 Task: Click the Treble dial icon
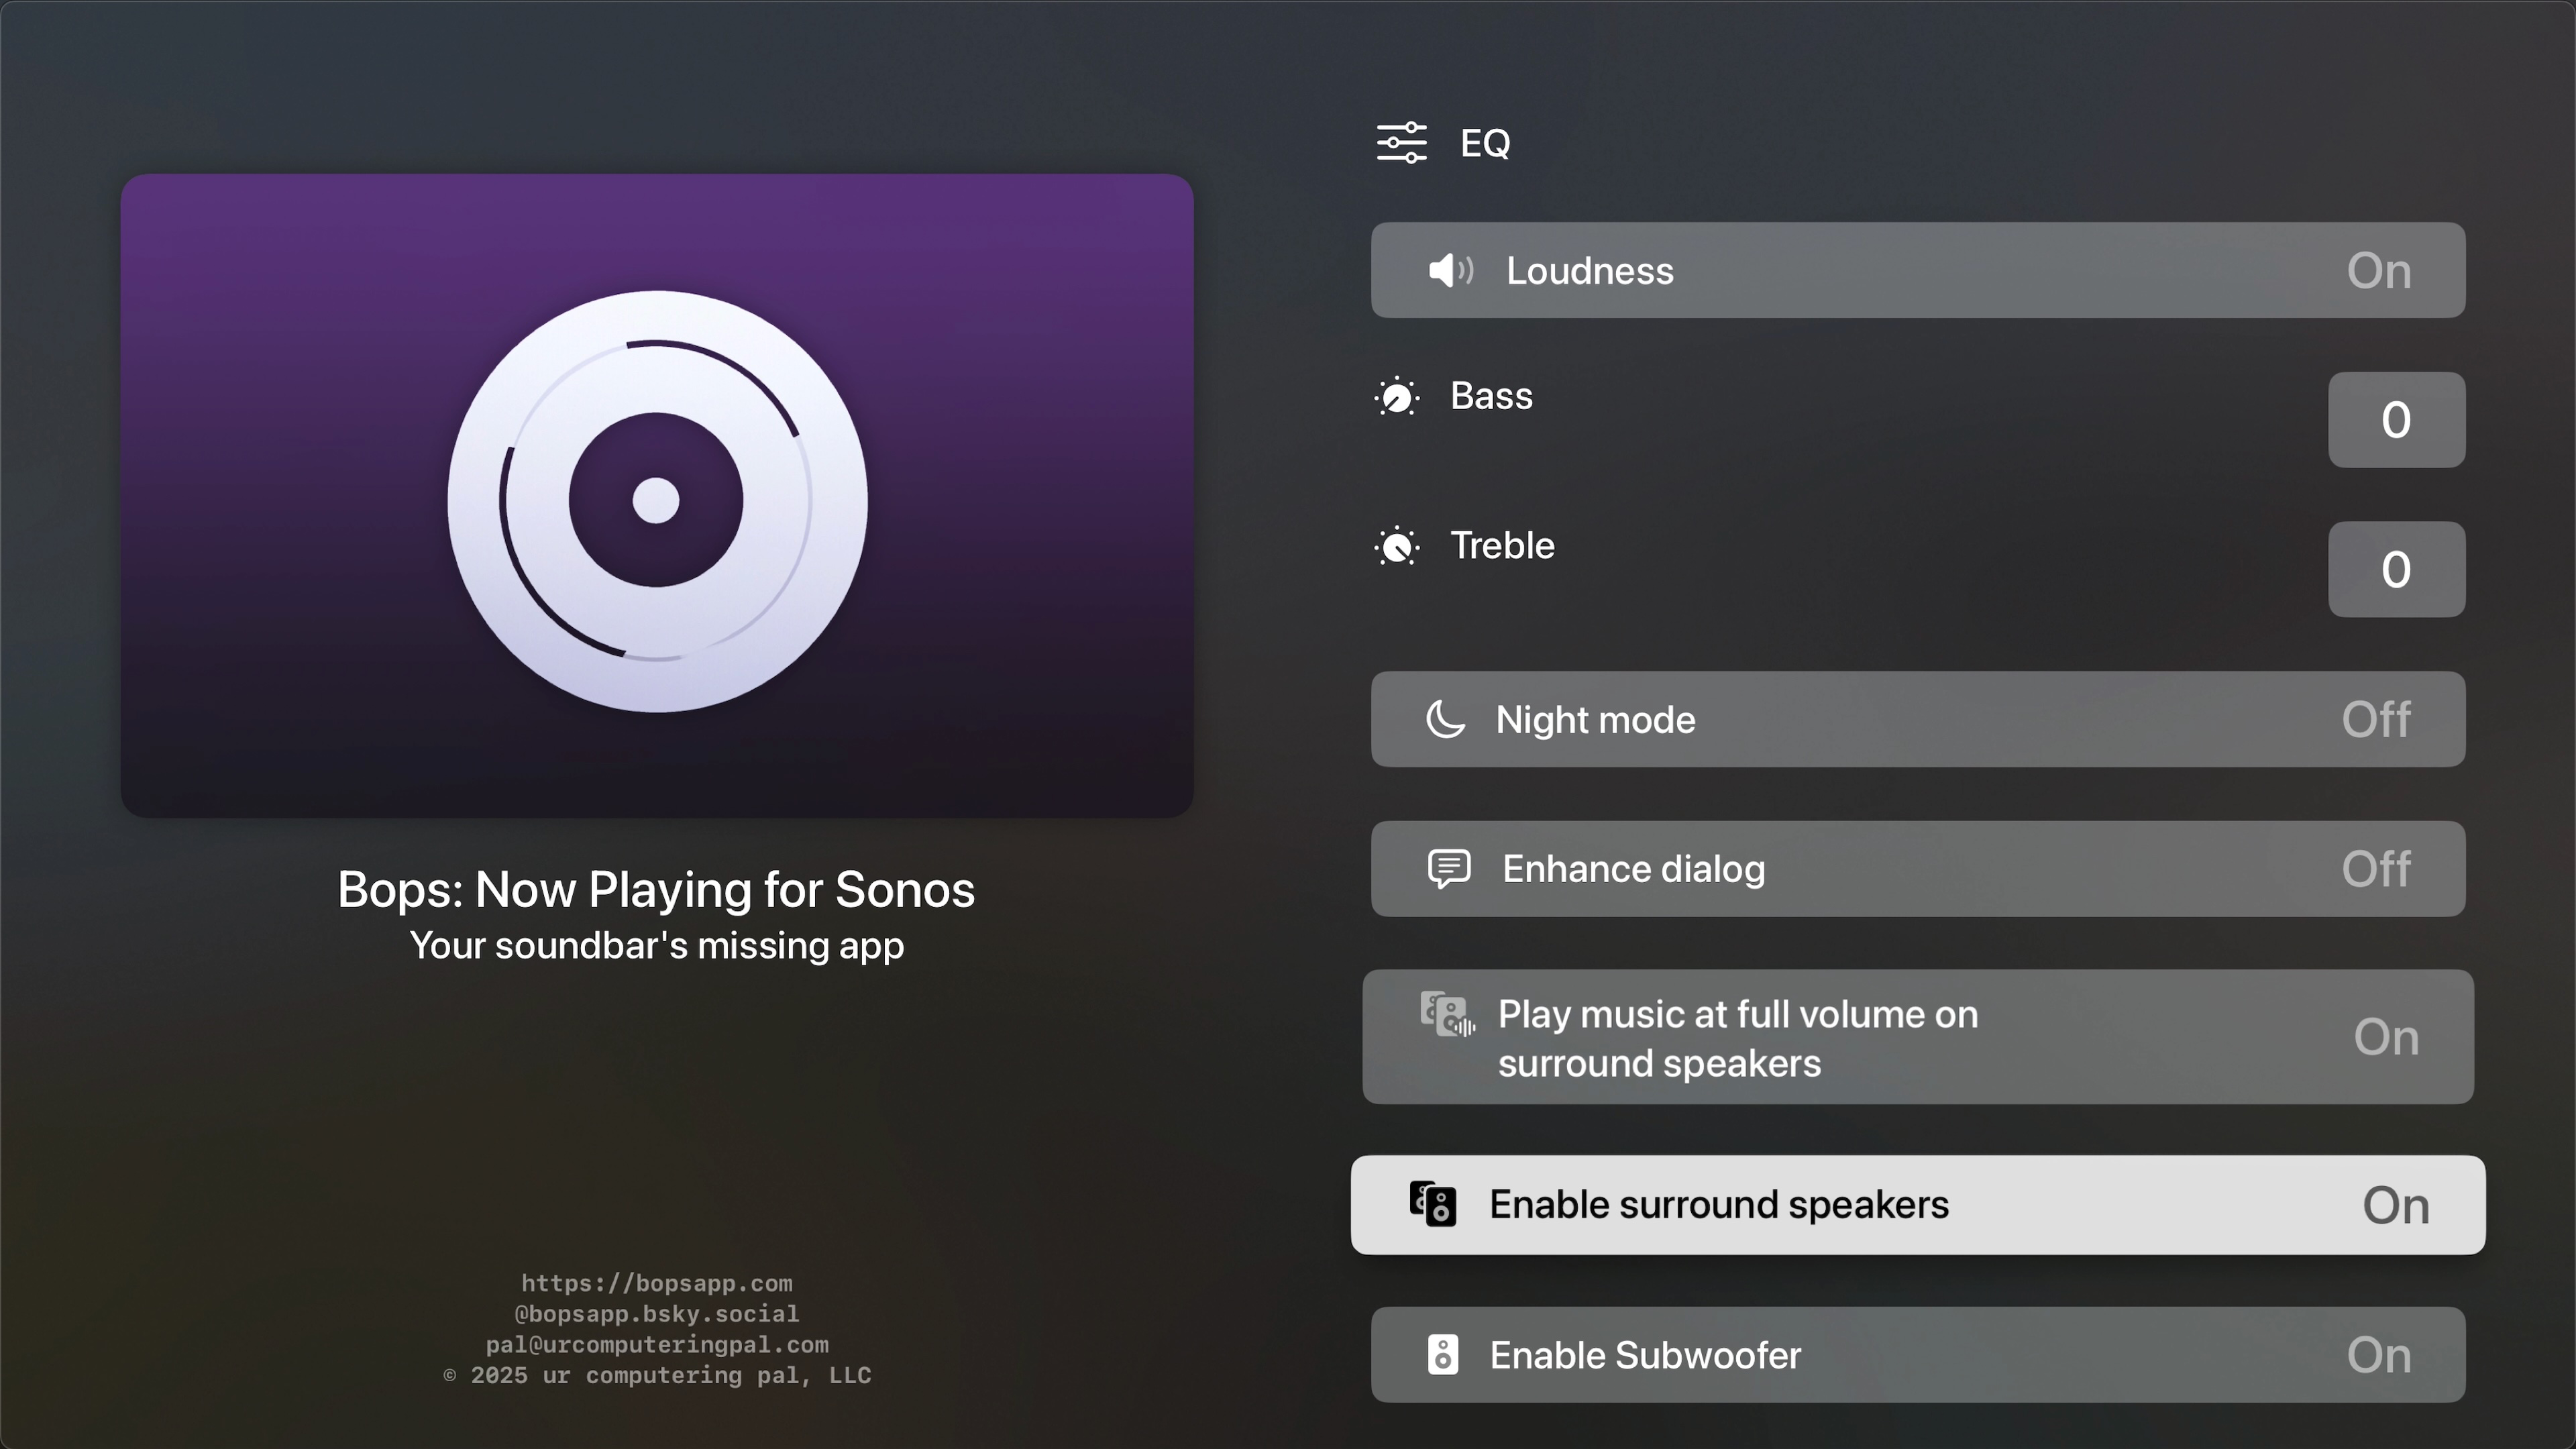click(x=1397, y=546)
